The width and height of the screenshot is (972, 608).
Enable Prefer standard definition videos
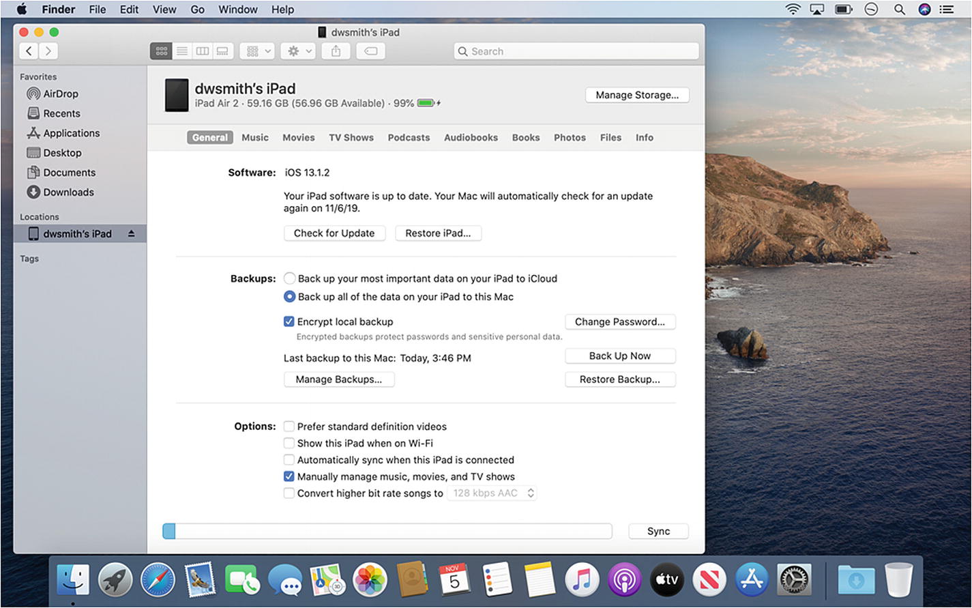click(289, 426)
